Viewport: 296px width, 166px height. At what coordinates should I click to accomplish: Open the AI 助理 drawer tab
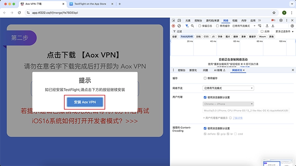coord(220,70)
